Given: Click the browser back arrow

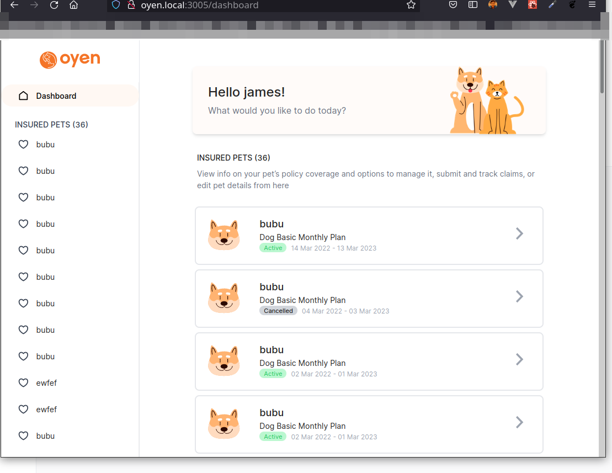Looking at the screenshot, I should click(x=14, y=5).
